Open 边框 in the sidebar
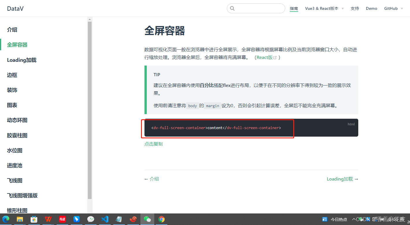Screen dimensions: 410x225 (12, 75)
